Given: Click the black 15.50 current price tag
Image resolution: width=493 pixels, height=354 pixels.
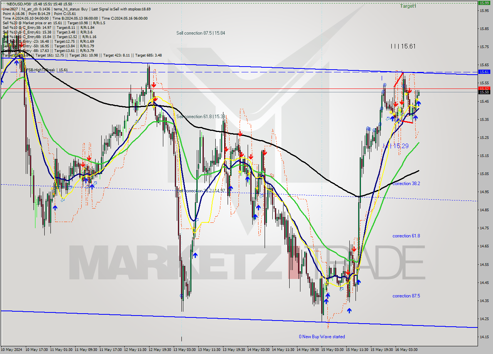Looking at the screenshot, I should pyautogui.click(x=484, y=92).
